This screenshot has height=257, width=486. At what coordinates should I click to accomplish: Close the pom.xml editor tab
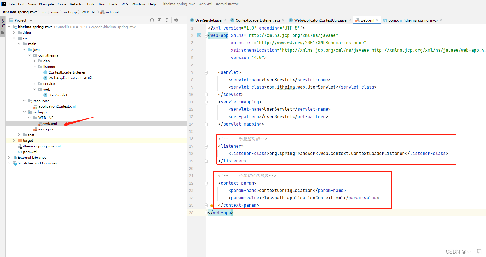tap(441, 20)
